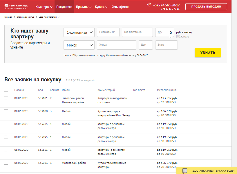The width and height of the screenshot is (237, 174).
Task: Check the box for request 533601
Action: click(x=6, y=98)
